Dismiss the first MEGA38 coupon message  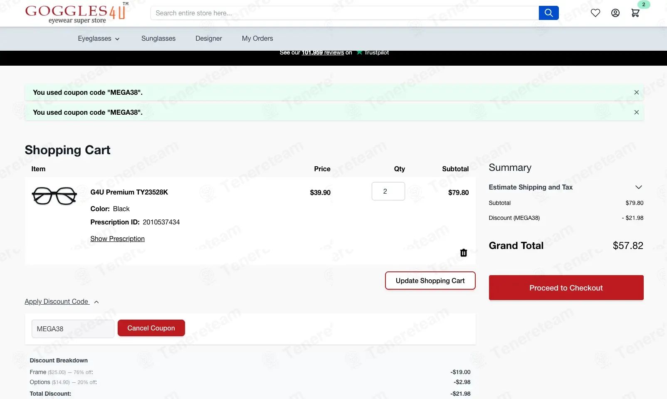pos(636,92)
